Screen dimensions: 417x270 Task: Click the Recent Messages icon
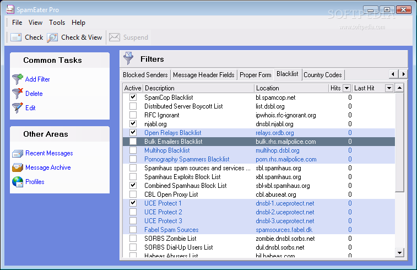coord(18,154)
